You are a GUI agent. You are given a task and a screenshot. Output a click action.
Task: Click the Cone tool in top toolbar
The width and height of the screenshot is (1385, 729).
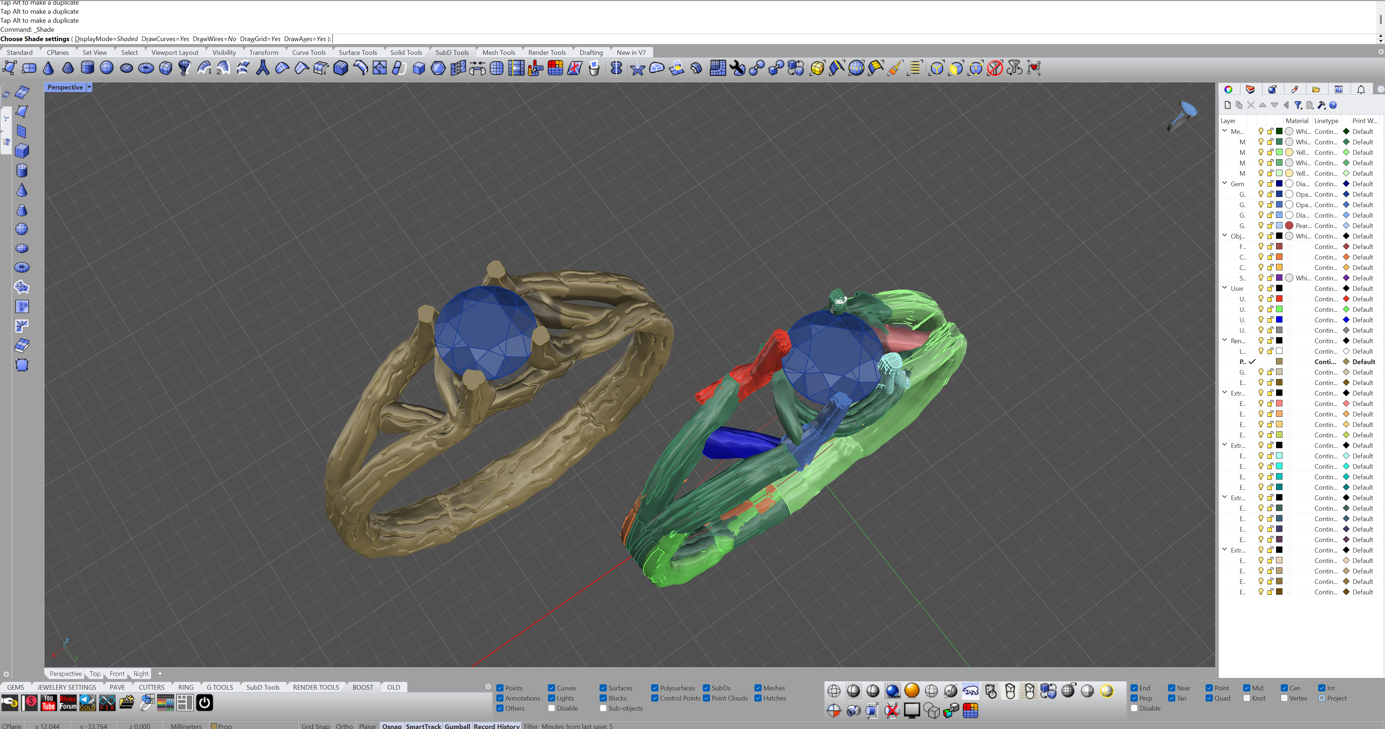point(48,68)
